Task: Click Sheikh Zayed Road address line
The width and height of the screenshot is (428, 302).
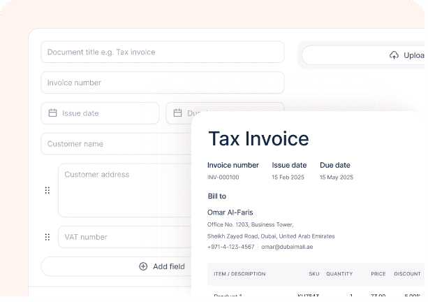Action: (x=271, y=236)
